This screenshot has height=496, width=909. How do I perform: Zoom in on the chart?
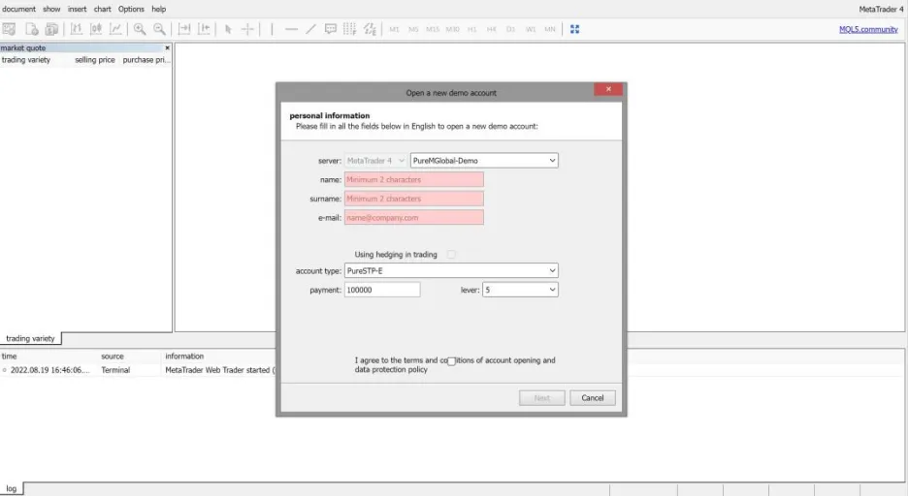click(140, 29)
